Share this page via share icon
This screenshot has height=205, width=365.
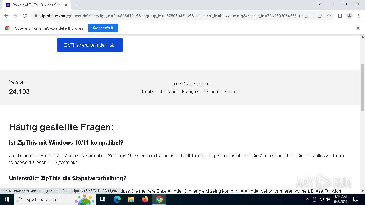coord(320,16)
